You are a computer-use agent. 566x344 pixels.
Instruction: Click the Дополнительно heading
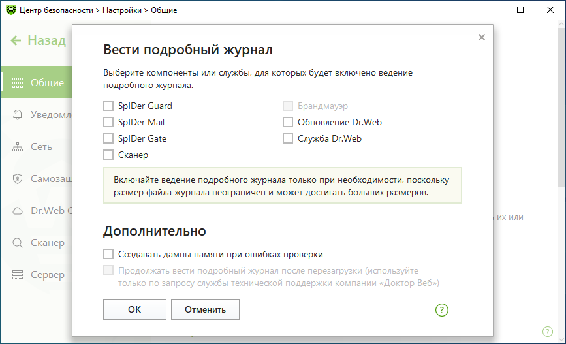pyautogui.click(x=155, y=231)
